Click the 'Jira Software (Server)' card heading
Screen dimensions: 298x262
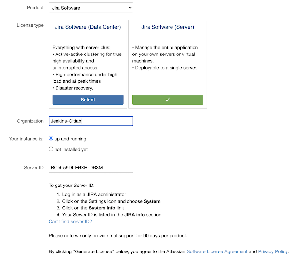(168, 27)
